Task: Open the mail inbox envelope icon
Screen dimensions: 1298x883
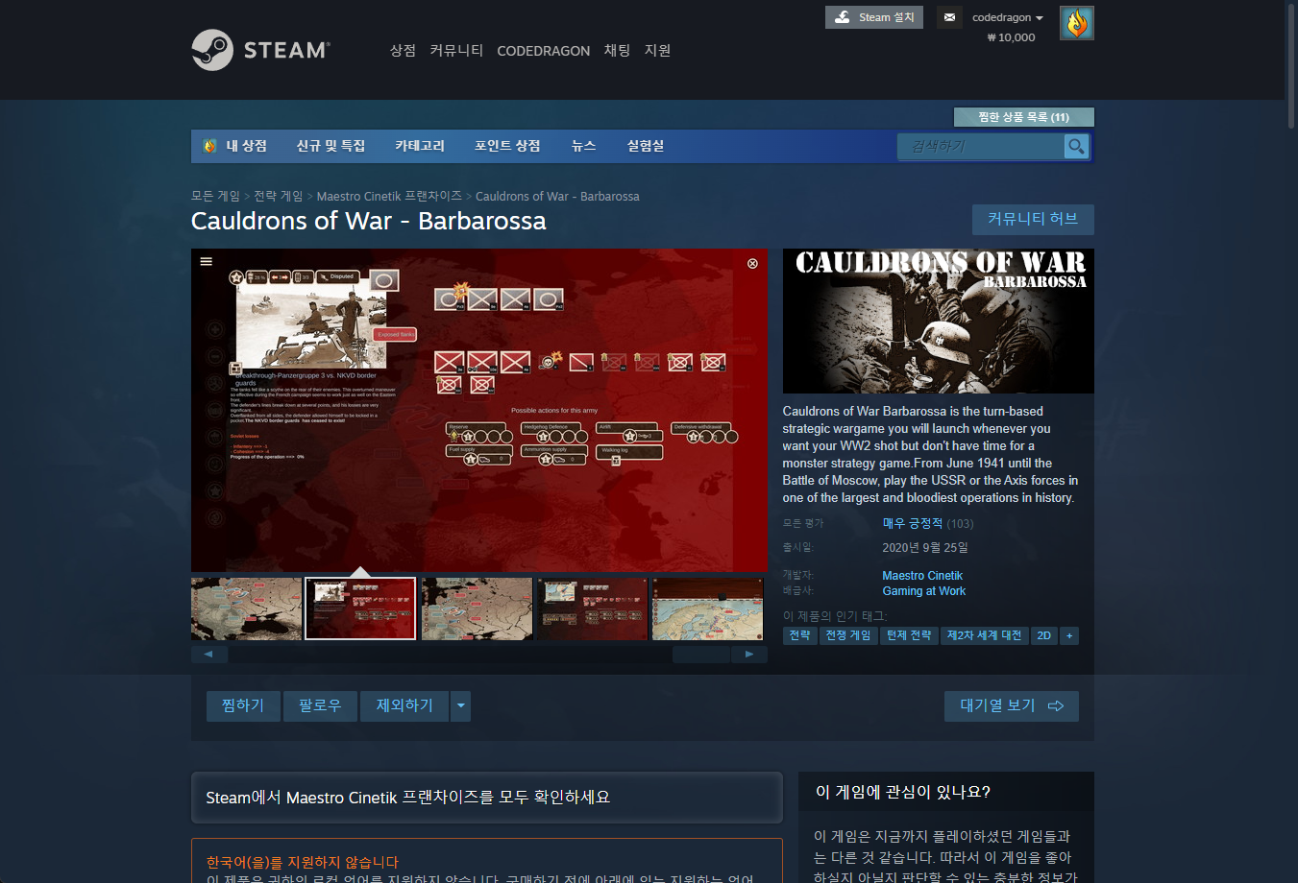Action: 949,17
